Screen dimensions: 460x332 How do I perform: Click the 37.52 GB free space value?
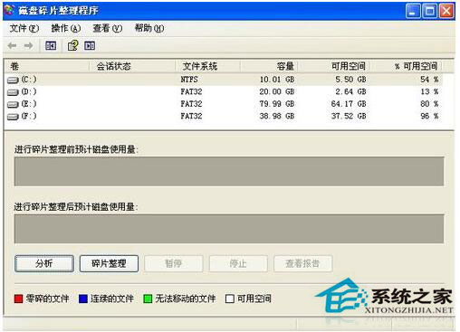[349, 116]
